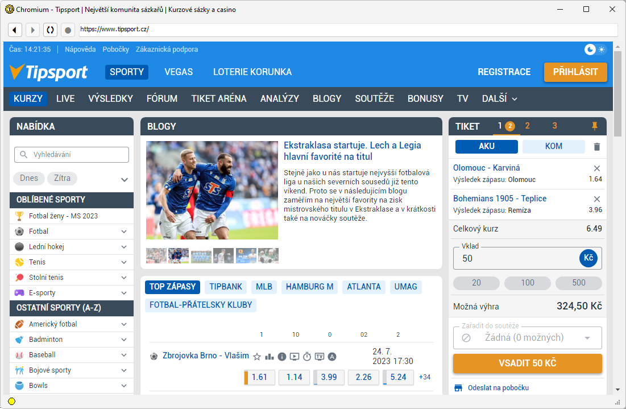
Task: Open Ekstraklasa startuje blog article link
Action: 352,151
